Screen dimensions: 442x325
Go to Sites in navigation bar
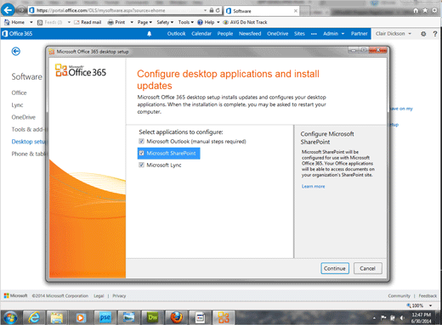pos(299,34)
